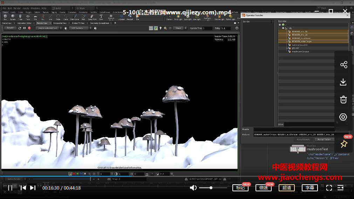
Task: Adjust the video volume slider
Action: tap(213, 188)
